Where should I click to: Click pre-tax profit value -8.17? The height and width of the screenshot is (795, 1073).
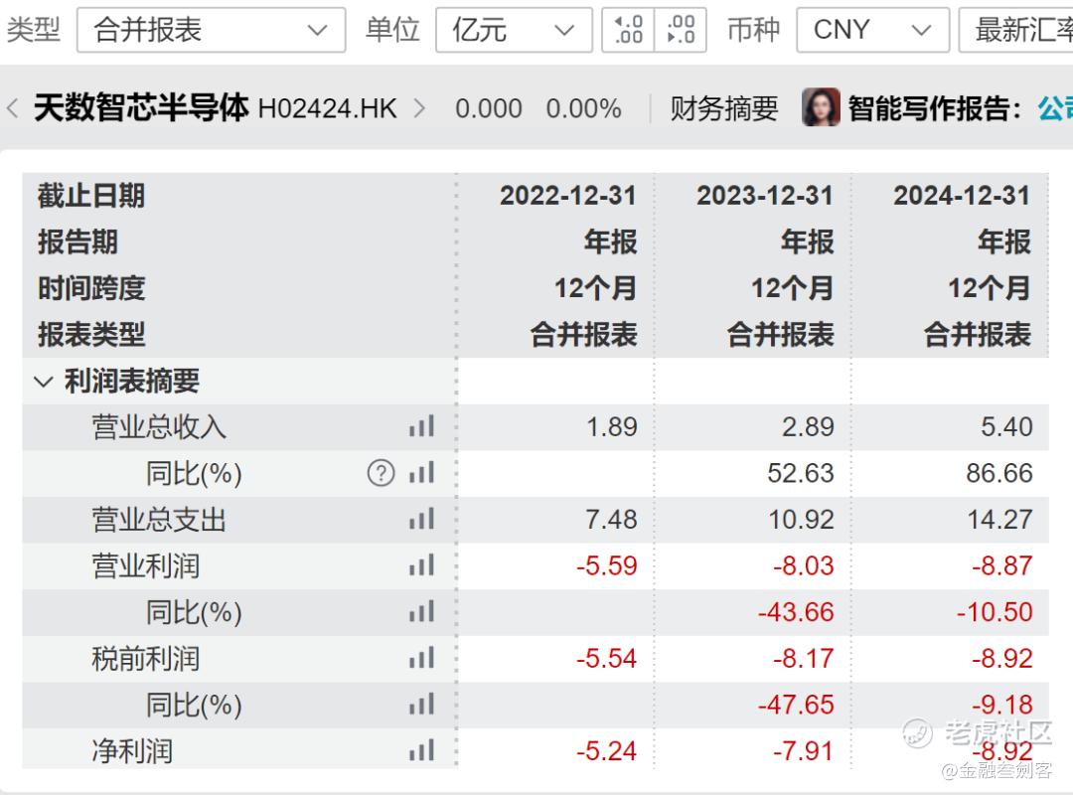(804, 658)
